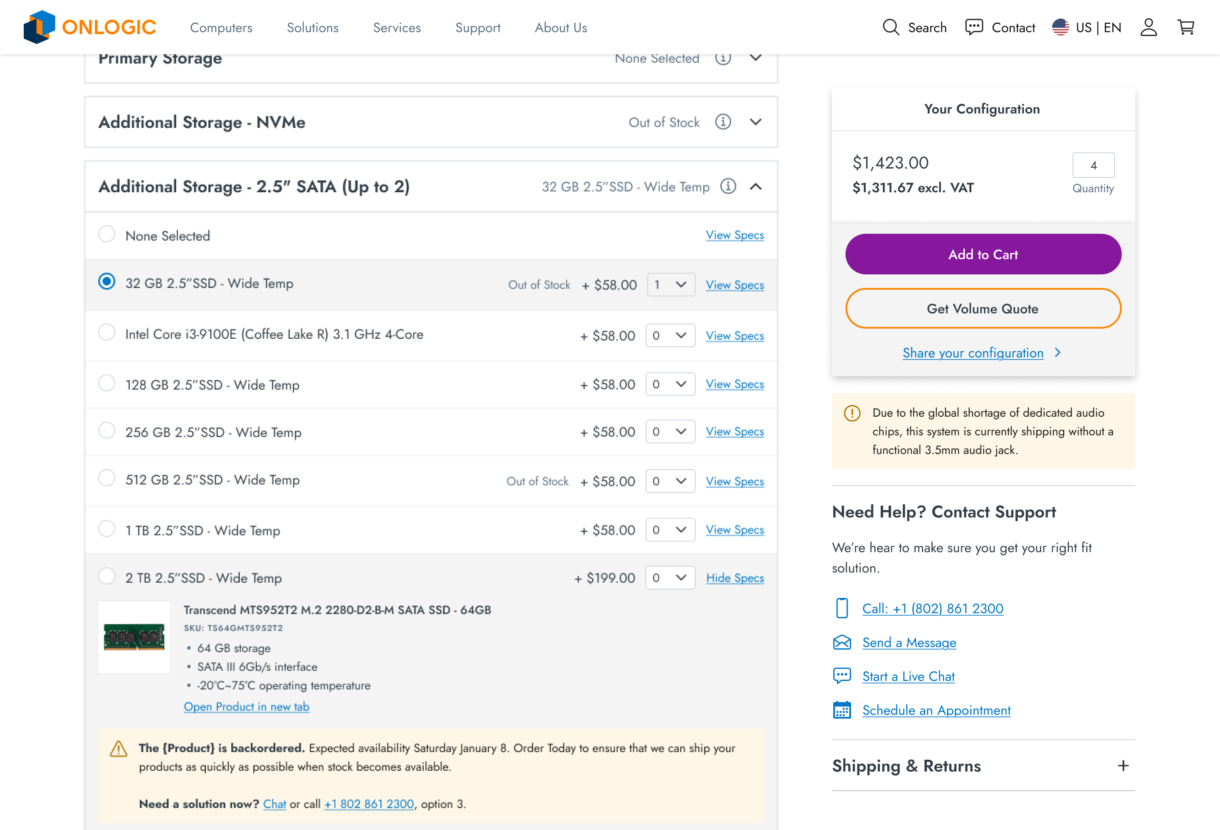Screen dimensions: 1220x830
Task: Click the info icon beside Out of Stock NVMe
Action: click(723, 122)
